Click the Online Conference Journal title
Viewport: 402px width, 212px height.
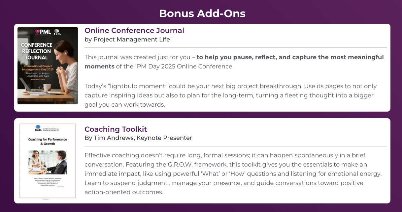click(x=134, y=31)
